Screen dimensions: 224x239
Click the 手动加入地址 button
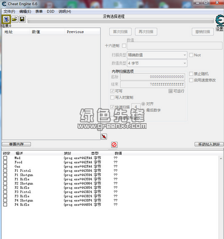[209, 144]
